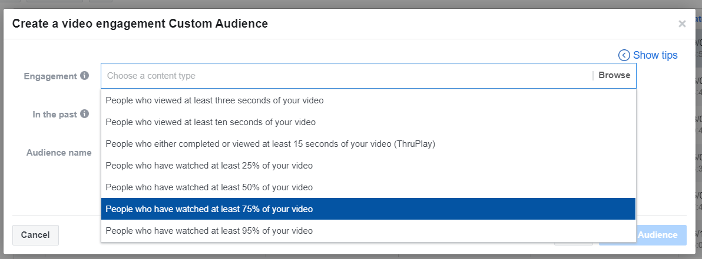Select viewed at least three seconds option

pyautogui.click(x=368, y=100)
